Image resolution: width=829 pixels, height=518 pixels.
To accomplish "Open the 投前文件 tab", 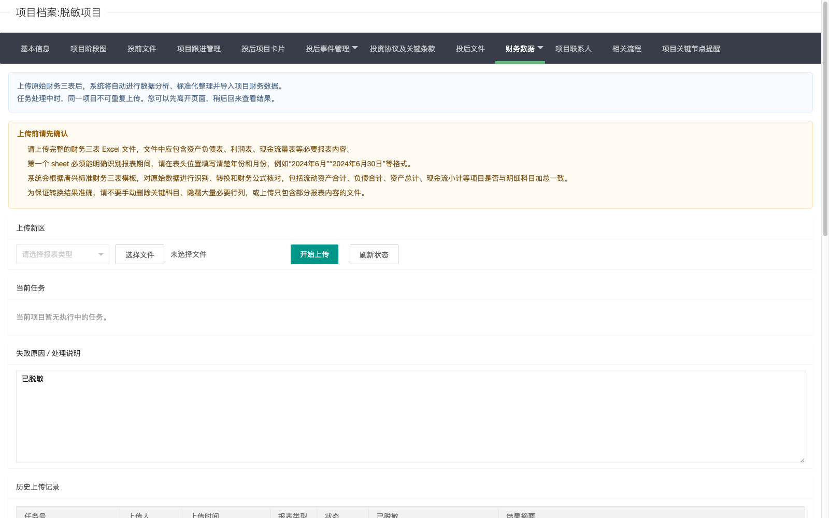I will [142, 49].
